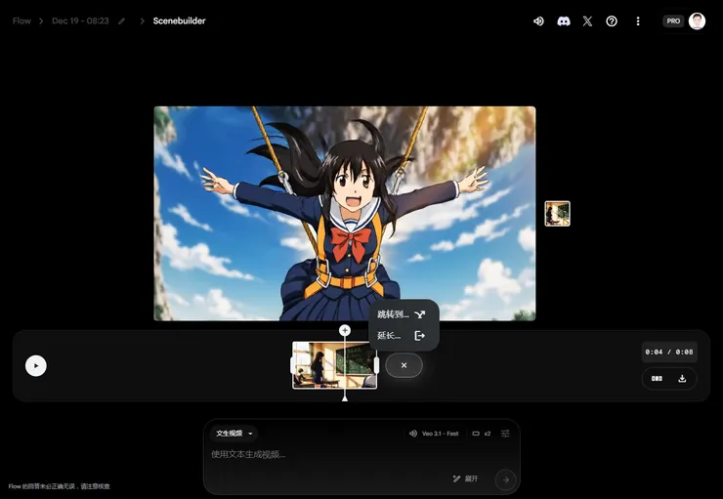Open the clip arrangement filmstrip icon
The height and width of the screenshot is (499, 723).
pyautogui.click(x=657, y=379)
